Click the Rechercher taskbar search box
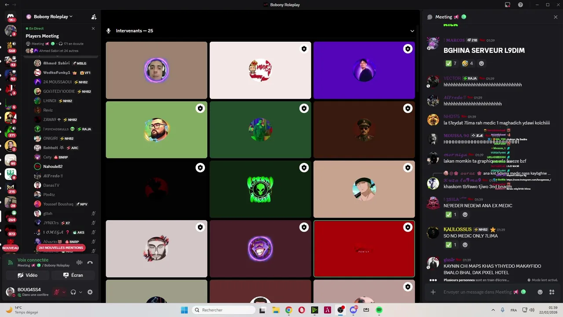 pos(223,310)
